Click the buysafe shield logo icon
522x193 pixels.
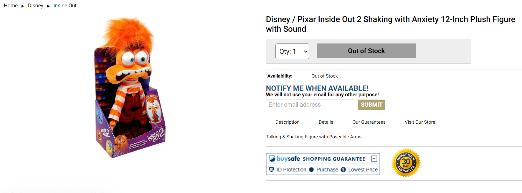click(272, 159)
